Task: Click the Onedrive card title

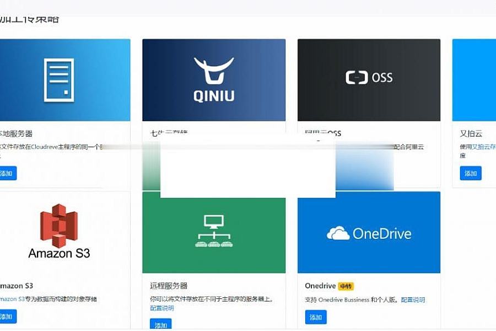Action: [320, 286]
